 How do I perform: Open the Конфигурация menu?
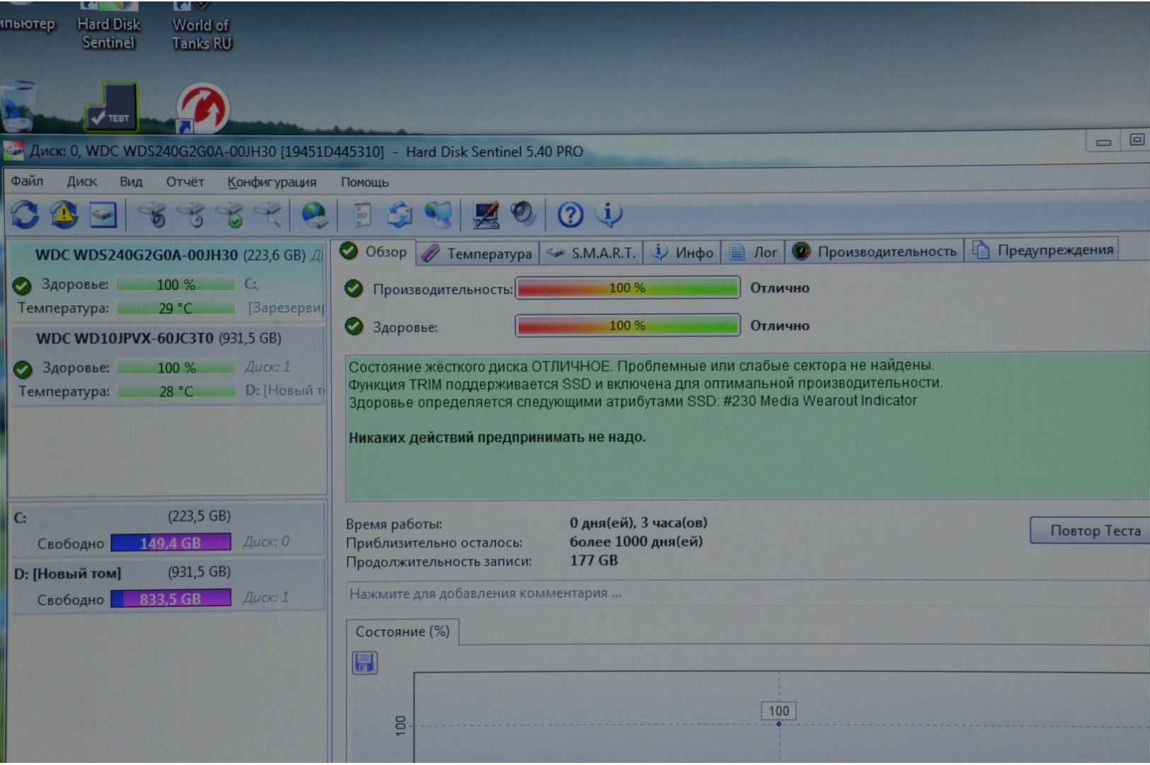[271, 182]
